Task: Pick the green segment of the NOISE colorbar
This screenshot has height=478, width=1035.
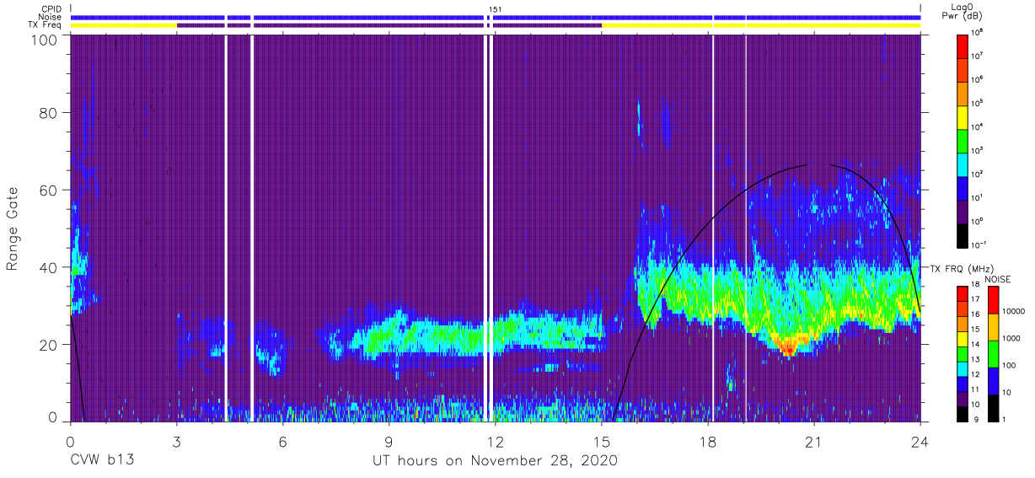Action: 993,354
